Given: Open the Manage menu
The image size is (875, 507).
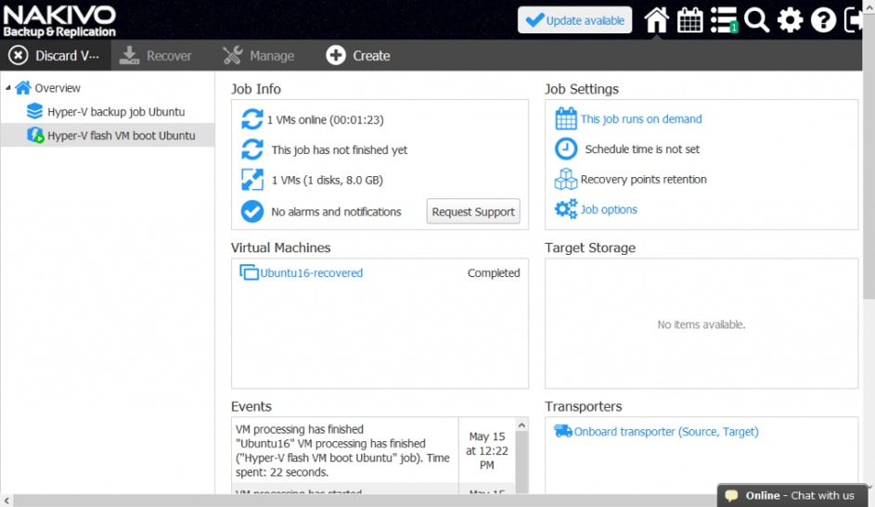Looking at the screenshot, I should (258, 56).
